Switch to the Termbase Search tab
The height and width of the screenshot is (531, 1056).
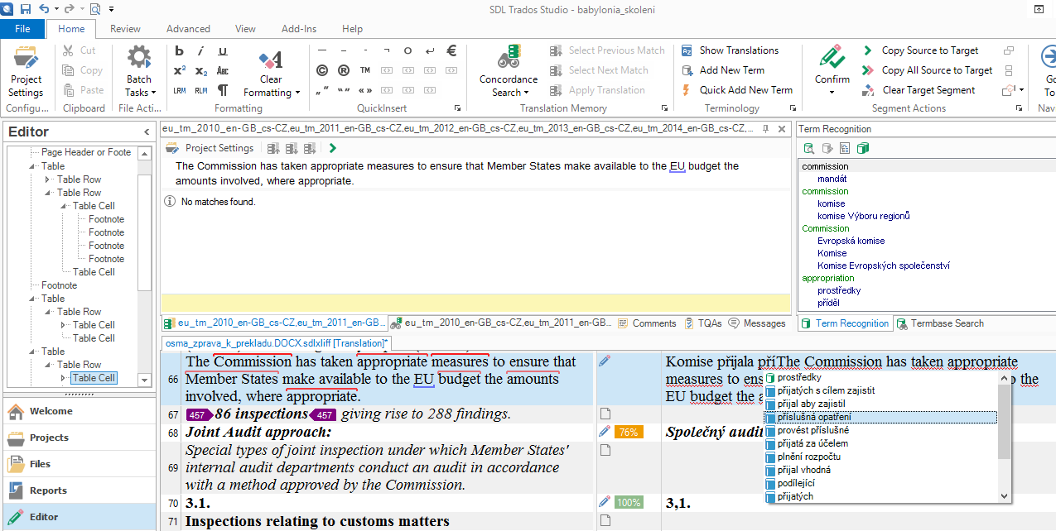pos(940,323)
